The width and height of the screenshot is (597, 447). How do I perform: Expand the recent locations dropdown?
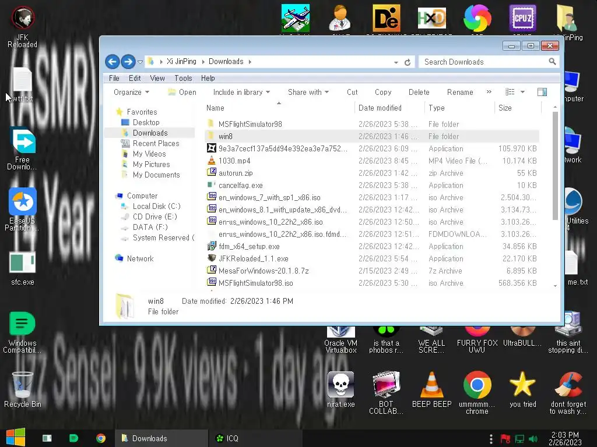[x=140, y=62]
